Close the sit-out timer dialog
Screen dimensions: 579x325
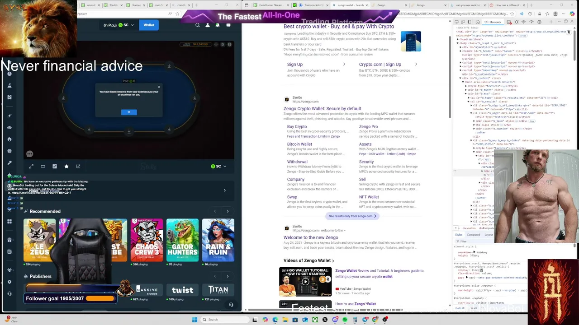click(159, 87)
